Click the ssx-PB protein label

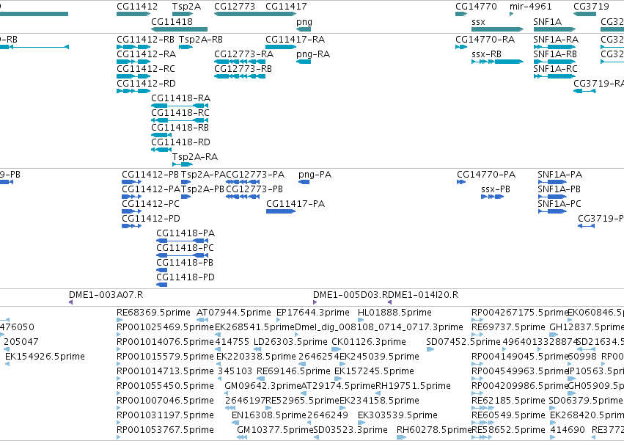(x=496, y=189)
